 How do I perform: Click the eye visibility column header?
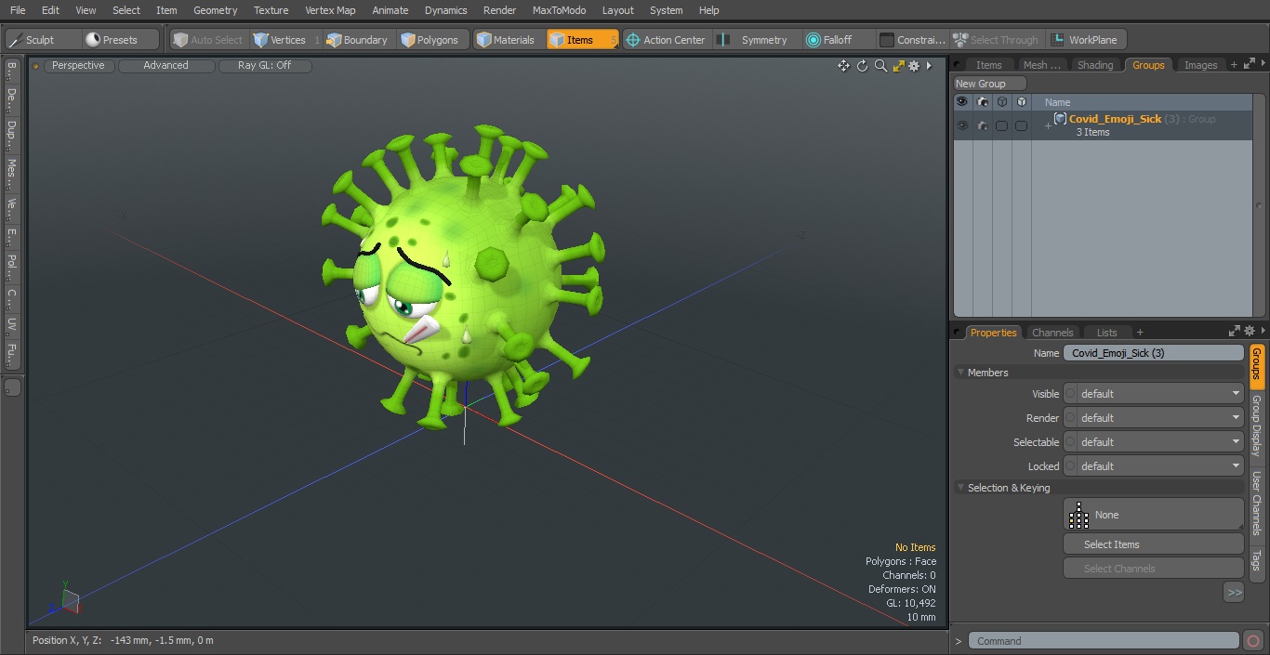pyautogui.click(x=961, y=102)
